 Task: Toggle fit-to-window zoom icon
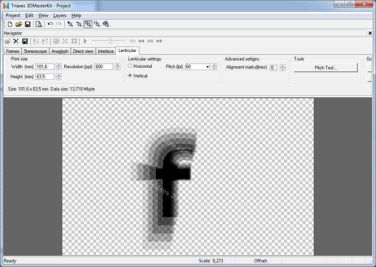(88, 24)
